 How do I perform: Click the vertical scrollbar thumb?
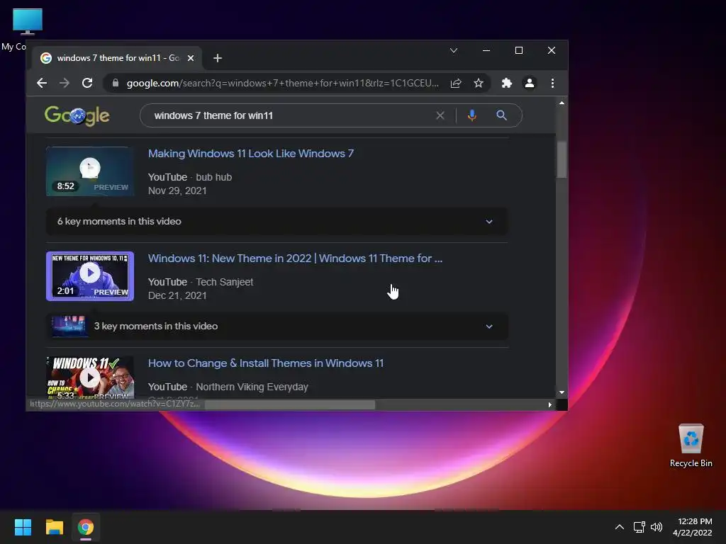click(562, 159)
